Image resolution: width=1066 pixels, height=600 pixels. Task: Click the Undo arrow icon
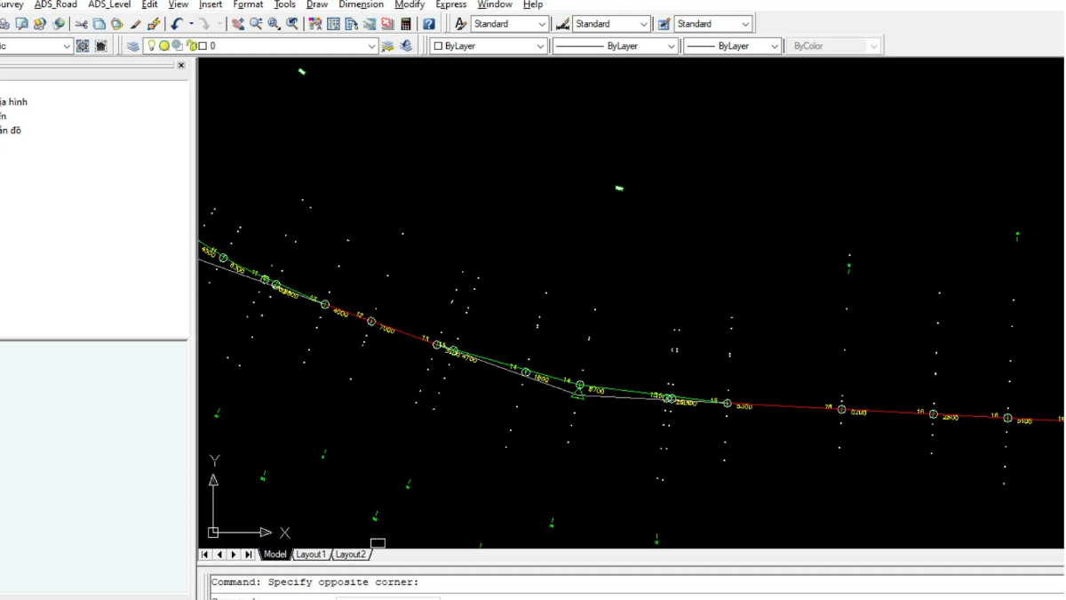(x=177, y=24)
